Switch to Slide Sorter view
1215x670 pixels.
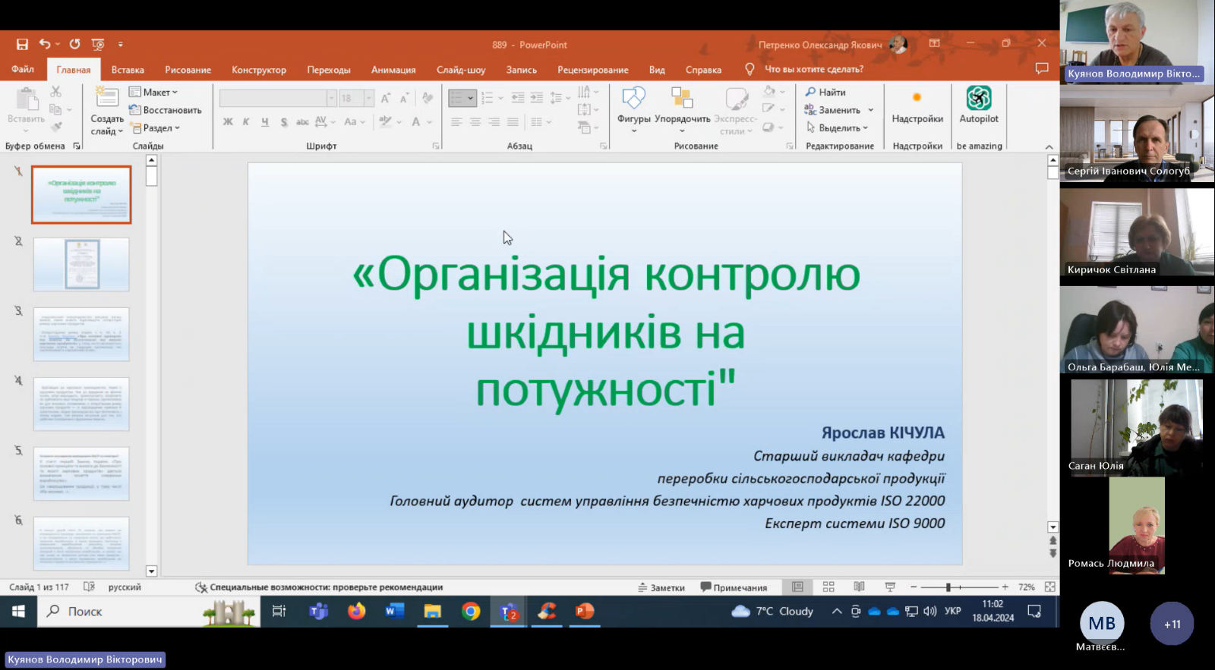pos(828,587)
